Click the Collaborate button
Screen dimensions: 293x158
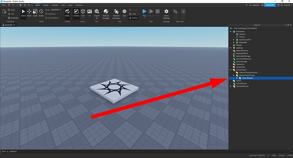[270, 5]
